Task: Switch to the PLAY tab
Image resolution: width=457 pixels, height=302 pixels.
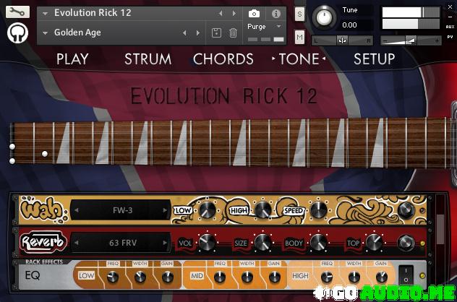Action: 72,59
